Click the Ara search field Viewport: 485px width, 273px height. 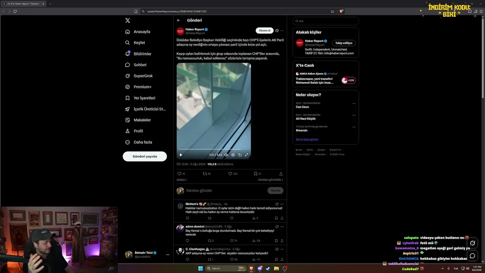[x=326, y=21]
